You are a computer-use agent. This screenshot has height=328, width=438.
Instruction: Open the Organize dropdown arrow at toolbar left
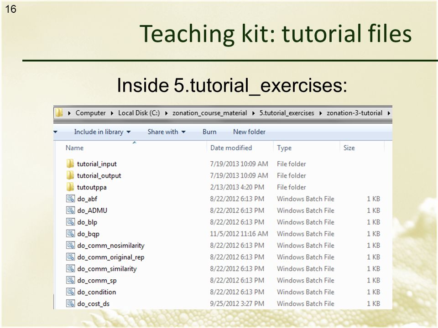pyautogui.click(x=56, y=132)
